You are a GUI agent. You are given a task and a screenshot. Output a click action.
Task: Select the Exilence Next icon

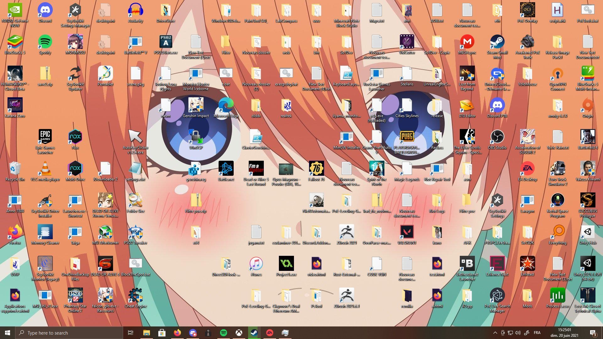coord(497,267)
